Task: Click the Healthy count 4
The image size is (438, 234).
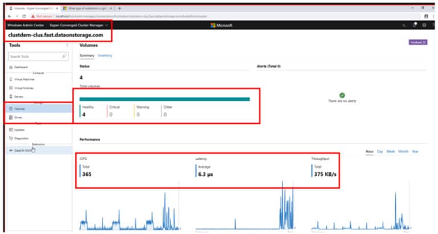Action: coord(84,114)
